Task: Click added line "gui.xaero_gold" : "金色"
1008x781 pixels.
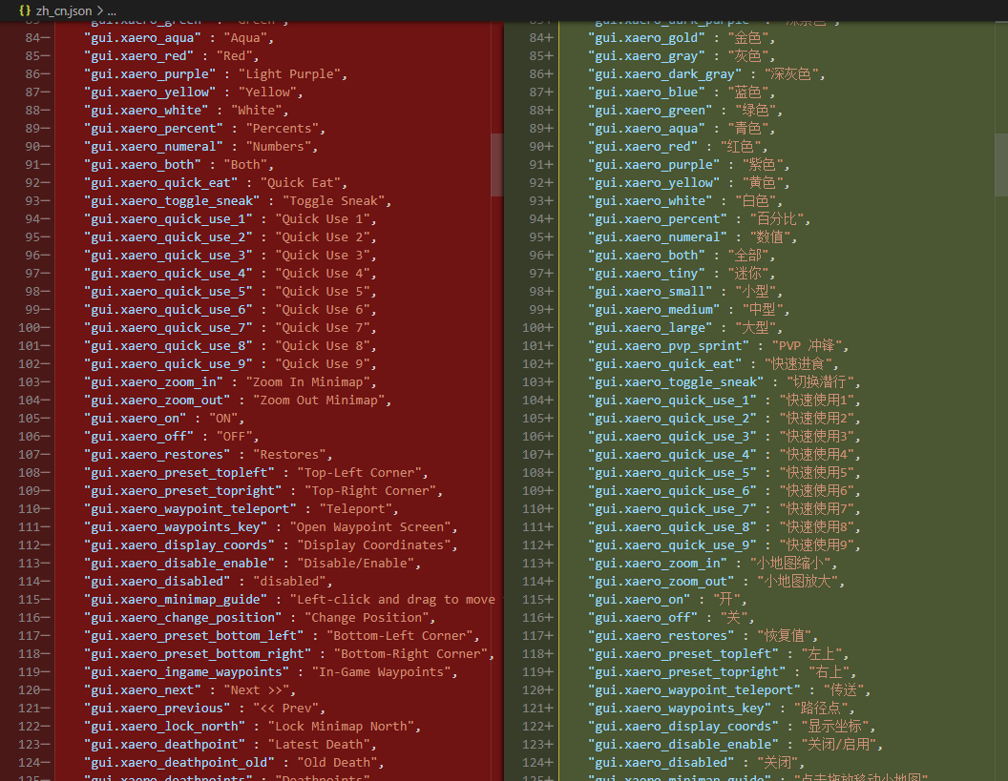Action: click(x=681, y=38)
